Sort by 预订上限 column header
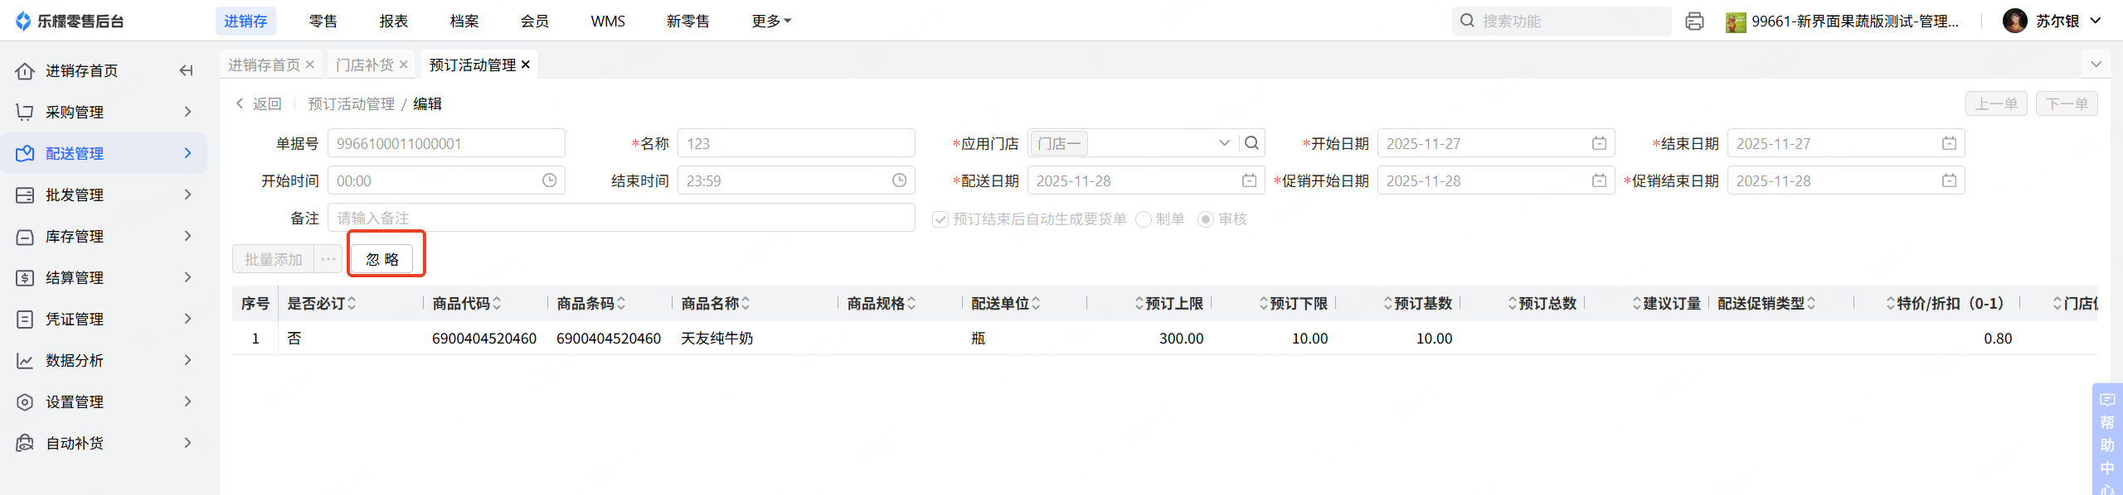This screenshot has height=495, width=2123. (x=1168, y=304)
